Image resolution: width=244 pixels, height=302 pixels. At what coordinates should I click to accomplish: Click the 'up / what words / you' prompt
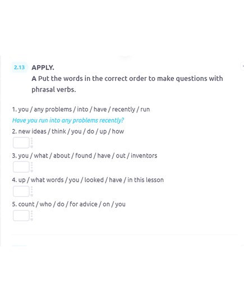pos(88,180)
